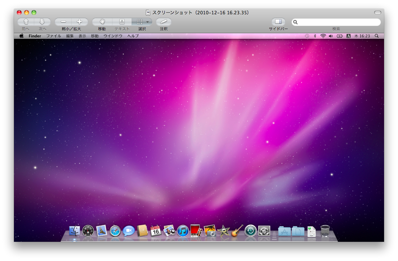
Task: Click the title スクリーンショット (2010-12-16 16.23.35)
Action: (x=200, y=13)
